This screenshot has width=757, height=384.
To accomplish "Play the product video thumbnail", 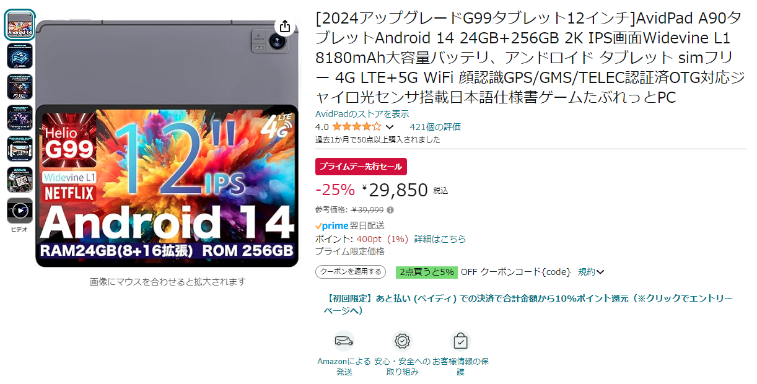I will (x=20, y=211).
